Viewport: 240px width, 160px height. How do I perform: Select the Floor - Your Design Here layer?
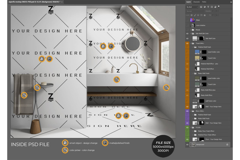click(x=213, y=139)
